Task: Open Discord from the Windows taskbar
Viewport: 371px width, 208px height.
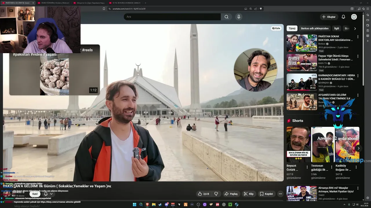Action: [167, 205]
